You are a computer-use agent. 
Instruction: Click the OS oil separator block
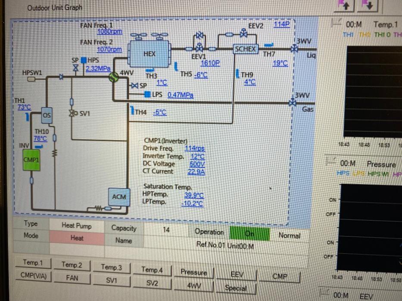[47, 115]
